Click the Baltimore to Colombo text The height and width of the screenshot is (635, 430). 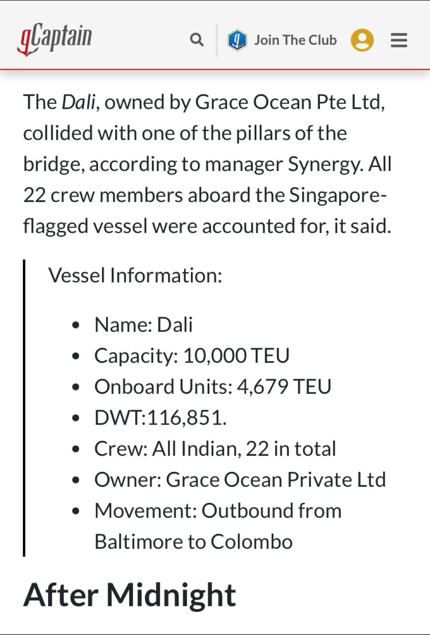tap(193, 542)
